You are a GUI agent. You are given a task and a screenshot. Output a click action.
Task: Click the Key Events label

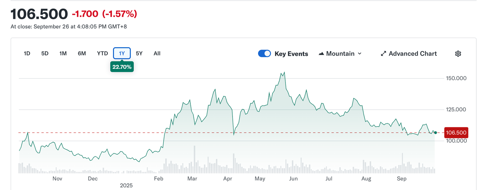(291, 54)
